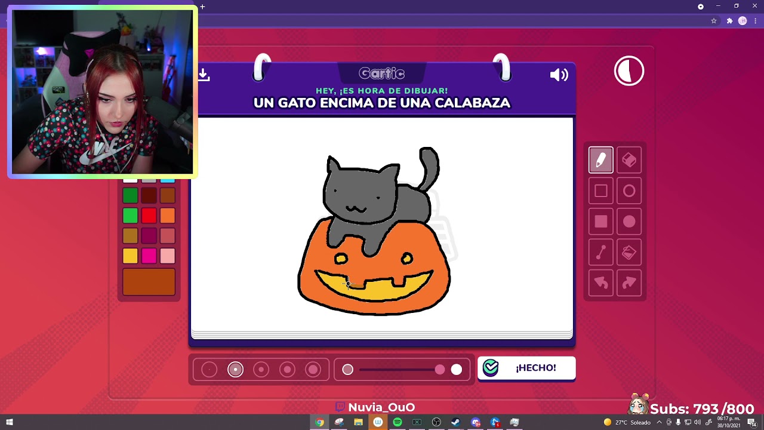Select the pencil drawing tool
The height and width of the screenshot is (430, 764).
(x=601, y=160)
